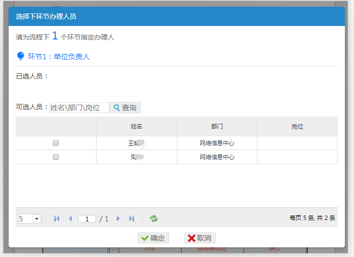
Task: Tick the checkbox for the 周 row
Action: click(x=56, y=157)
